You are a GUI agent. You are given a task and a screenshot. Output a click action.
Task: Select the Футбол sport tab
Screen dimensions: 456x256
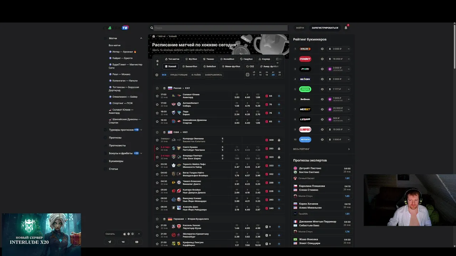[x=191, y=59]
